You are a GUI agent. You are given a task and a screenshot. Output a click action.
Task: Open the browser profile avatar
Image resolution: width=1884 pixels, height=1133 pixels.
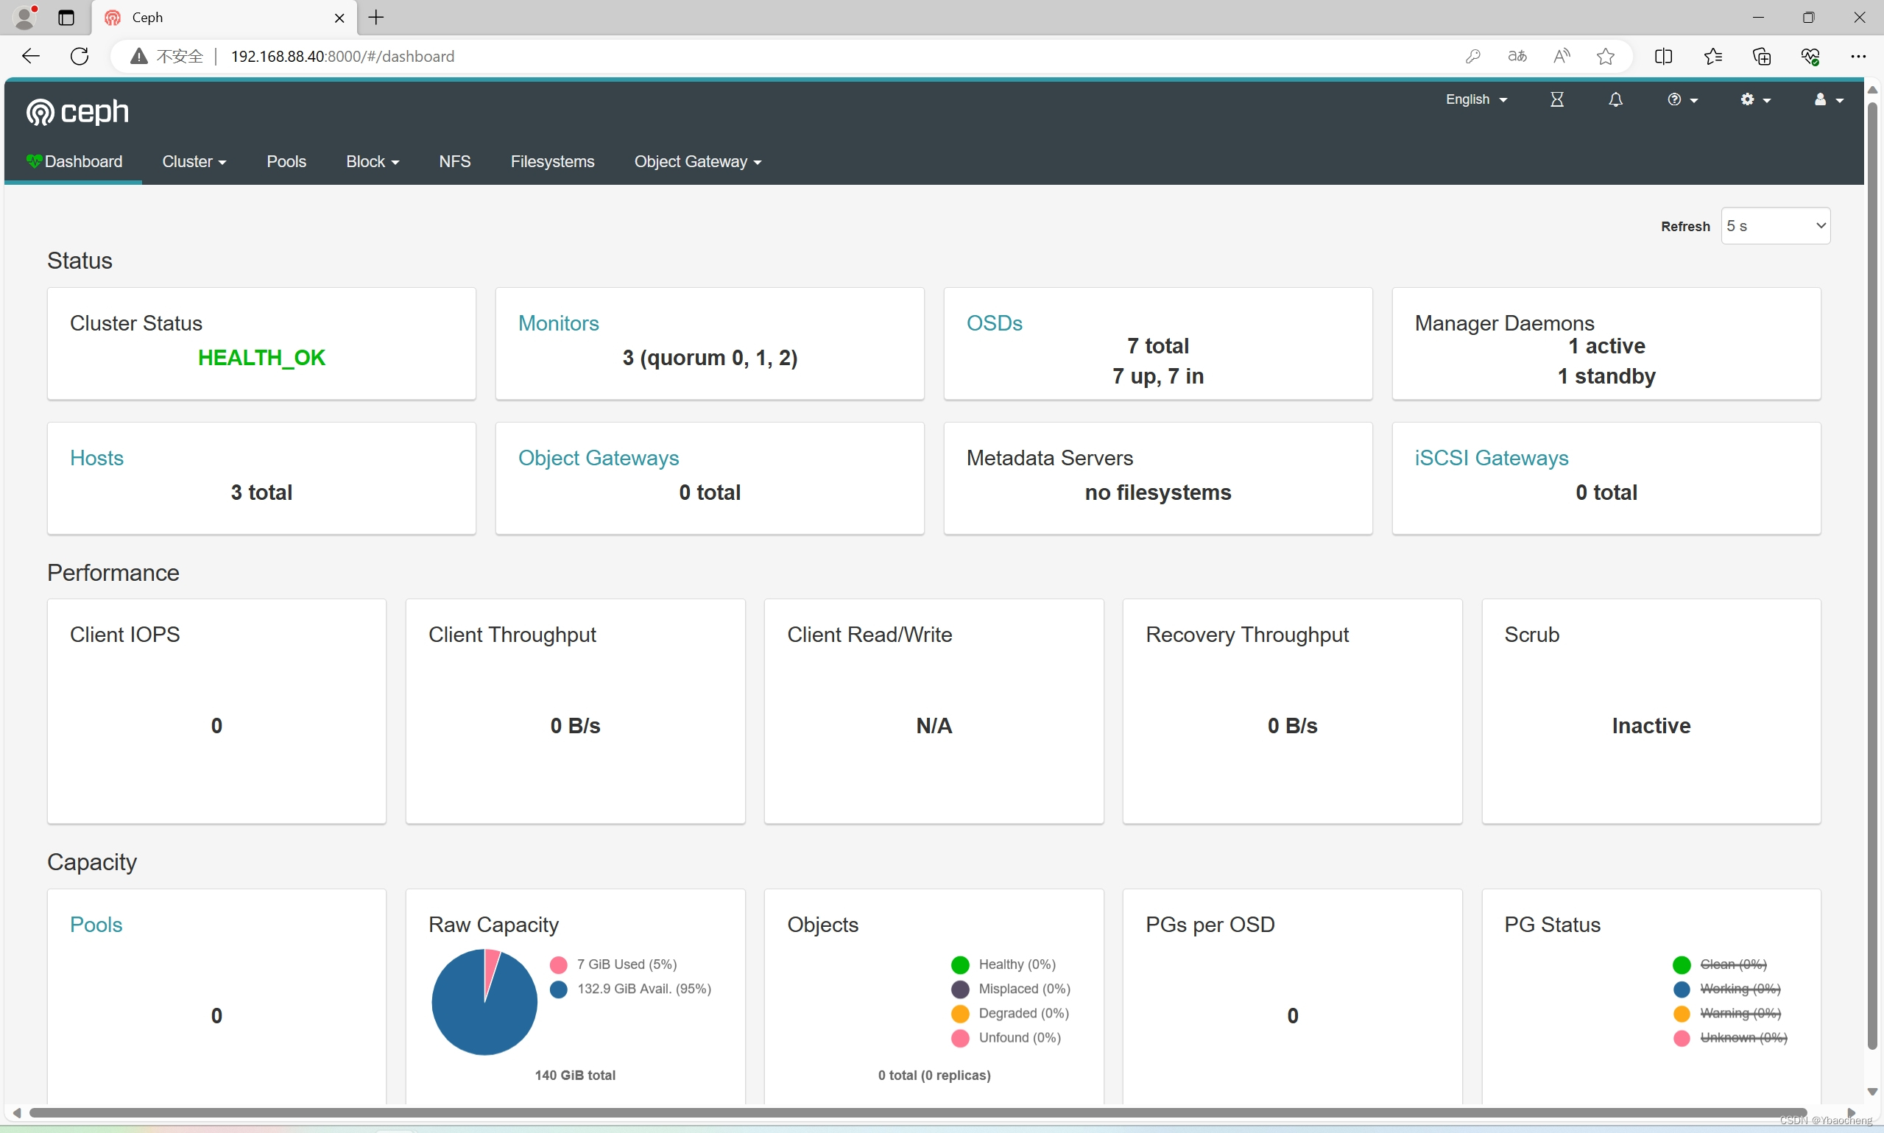coord(25,17)
